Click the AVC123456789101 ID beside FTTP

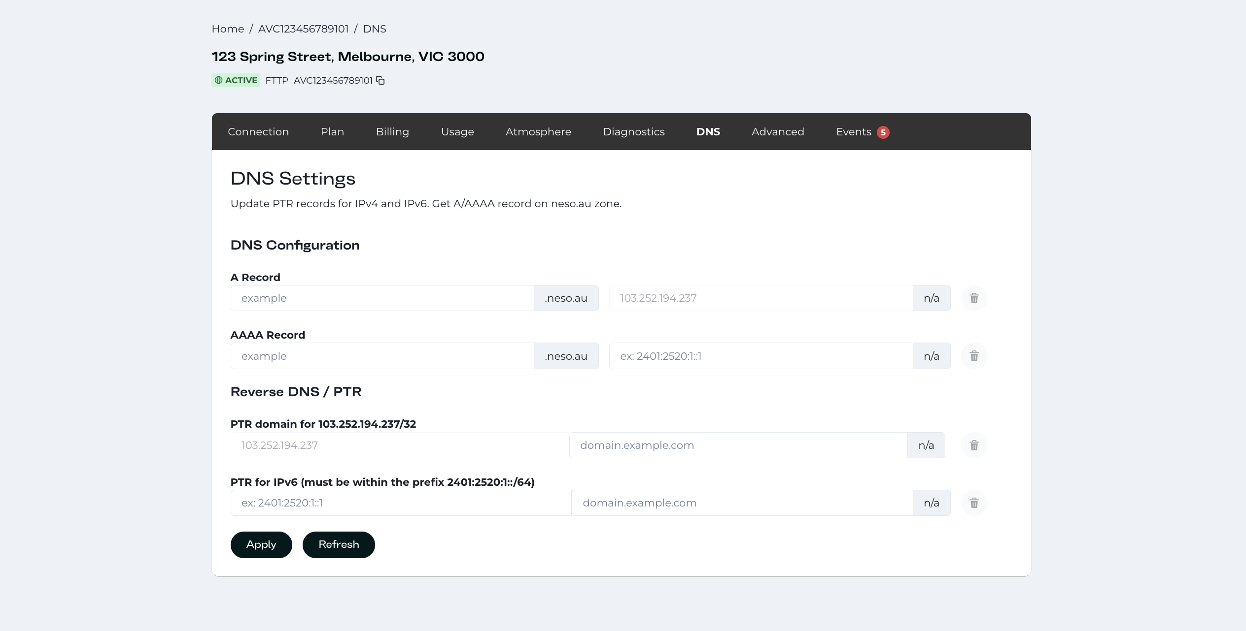pos(333,80)
